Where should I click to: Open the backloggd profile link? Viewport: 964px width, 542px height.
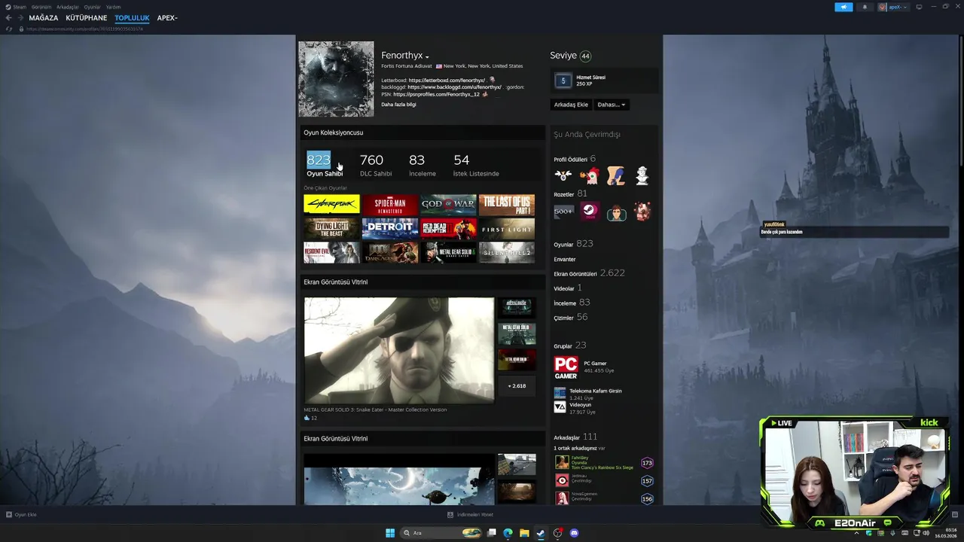tap(454, 87)
